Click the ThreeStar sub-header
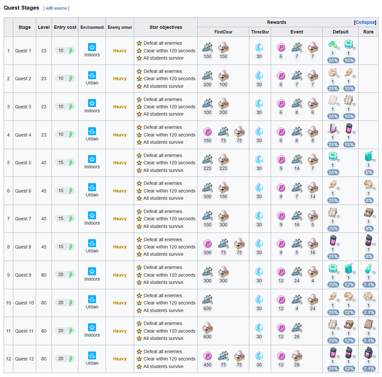The image size is (382, 377). pos(260,32)
